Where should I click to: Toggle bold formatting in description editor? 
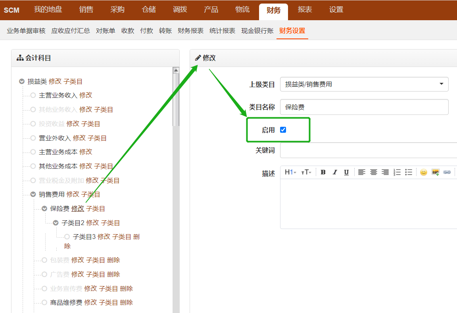(323, 172)
